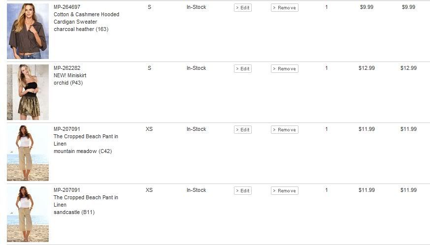The image size is (430, 245).
Task: Remove the orchid Miniskirt from cart
Action: click(284, 69)
